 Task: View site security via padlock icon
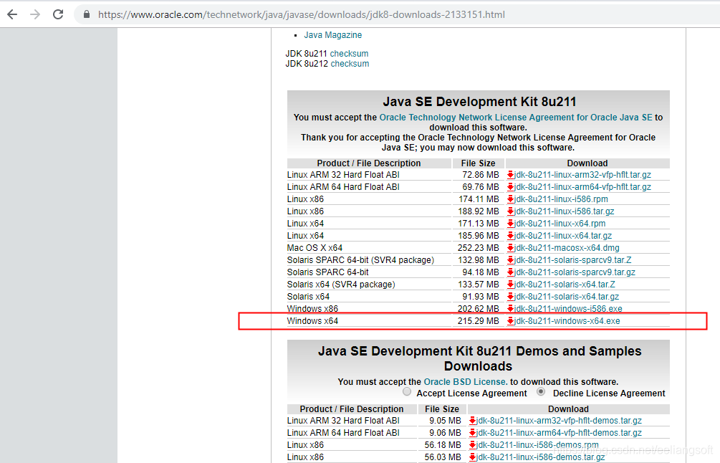click(x=86, y=14)
